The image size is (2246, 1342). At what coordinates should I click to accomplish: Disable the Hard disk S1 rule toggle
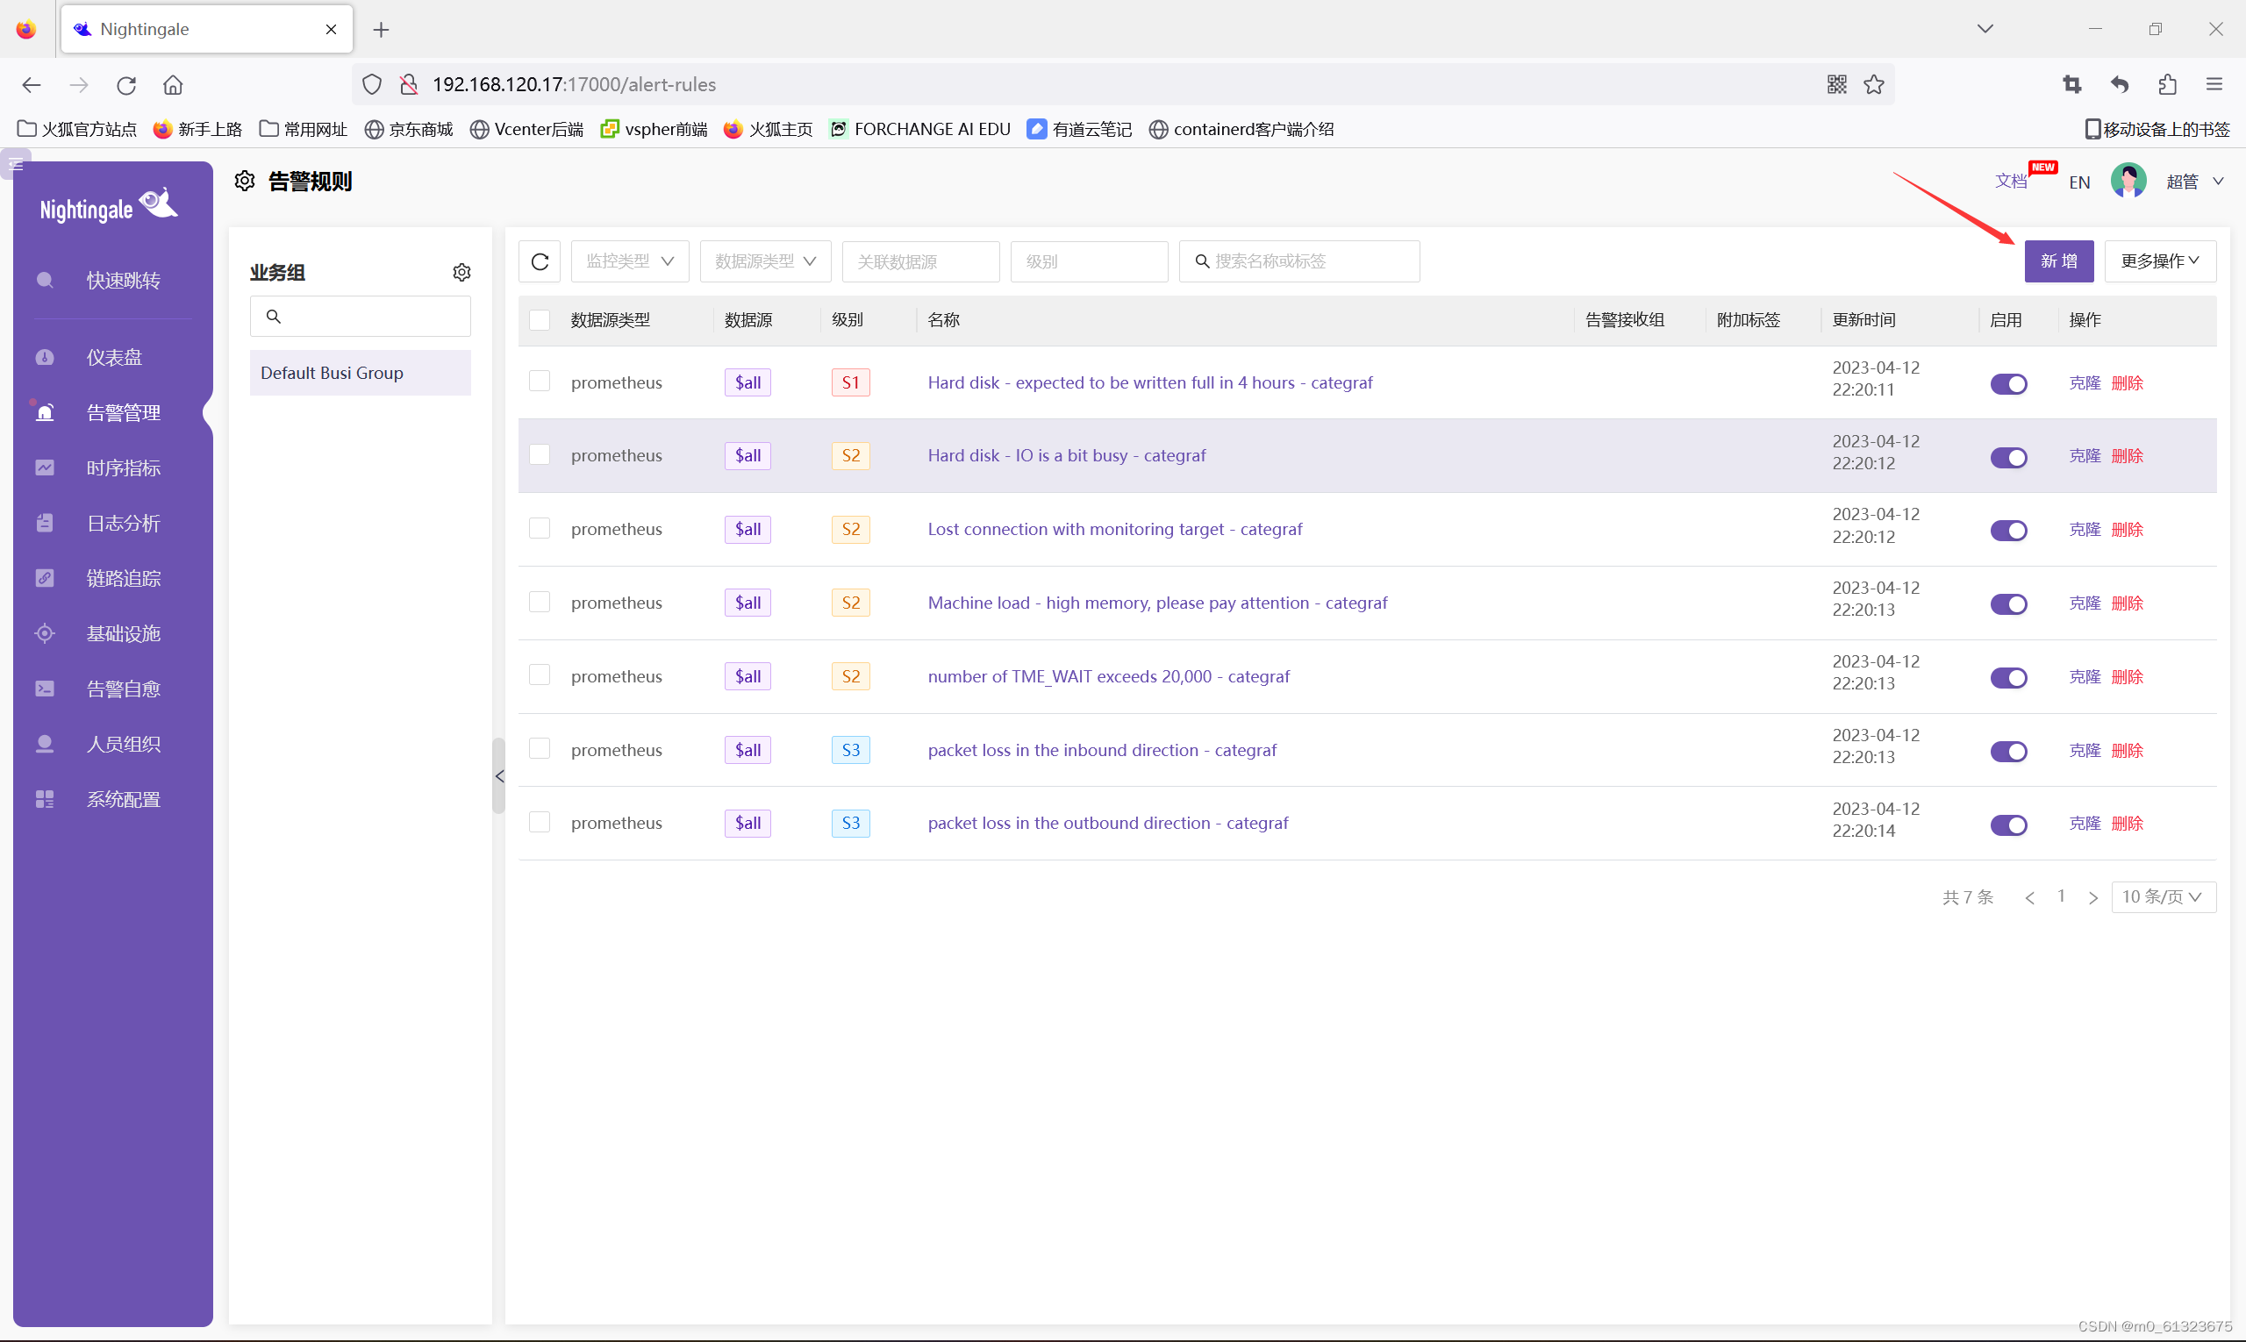coord(2008,383)
